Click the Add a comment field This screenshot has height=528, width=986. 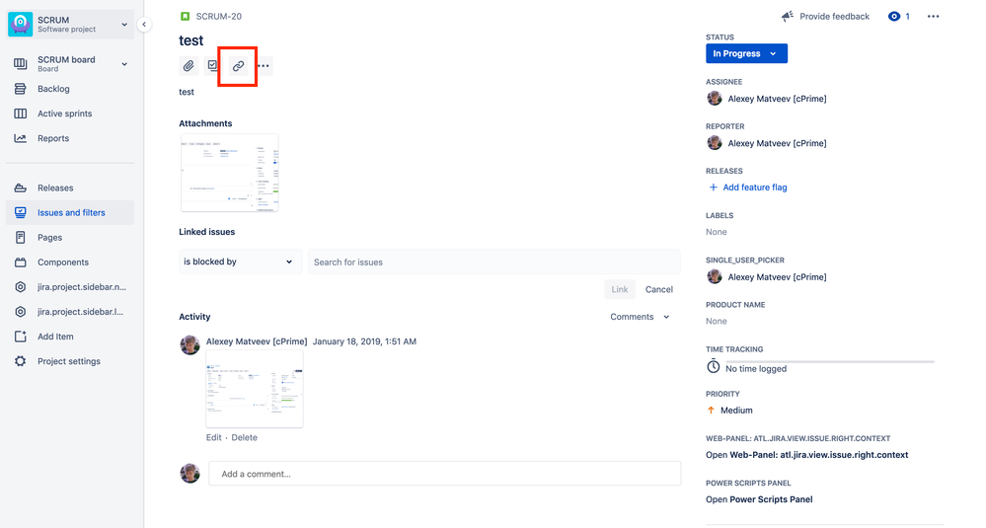coord(444,474)
